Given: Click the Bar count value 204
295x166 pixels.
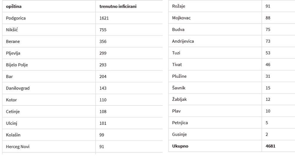Looking at the screenshot, I should 103,77.
